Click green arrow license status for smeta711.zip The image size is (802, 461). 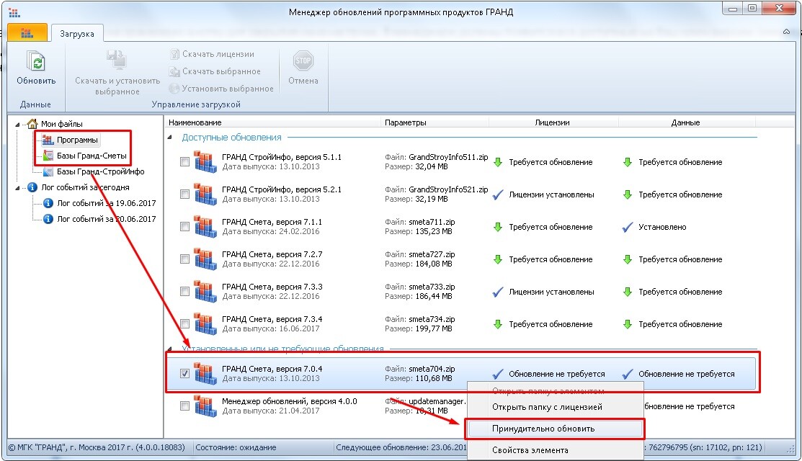pos(498,227)
